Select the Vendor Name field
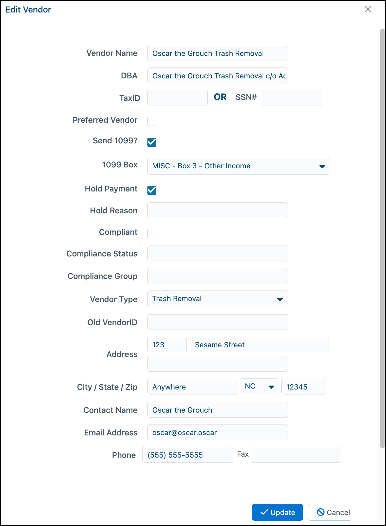 click(218, 53)
